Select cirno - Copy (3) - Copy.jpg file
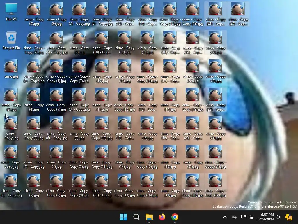Screen dimensions: 298x224 click(34, 71)
